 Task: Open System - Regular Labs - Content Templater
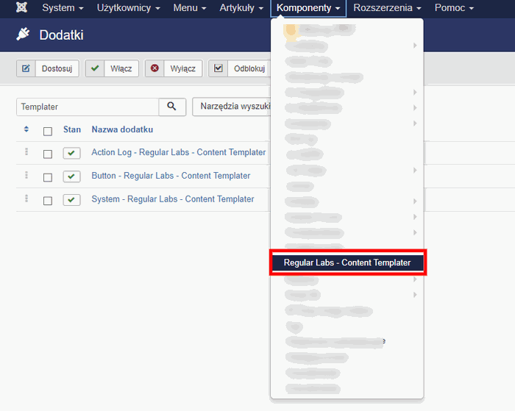(x=173, y=199)
